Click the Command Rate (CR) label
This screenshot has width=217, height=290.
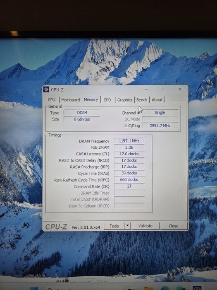[x=91, y=186]
